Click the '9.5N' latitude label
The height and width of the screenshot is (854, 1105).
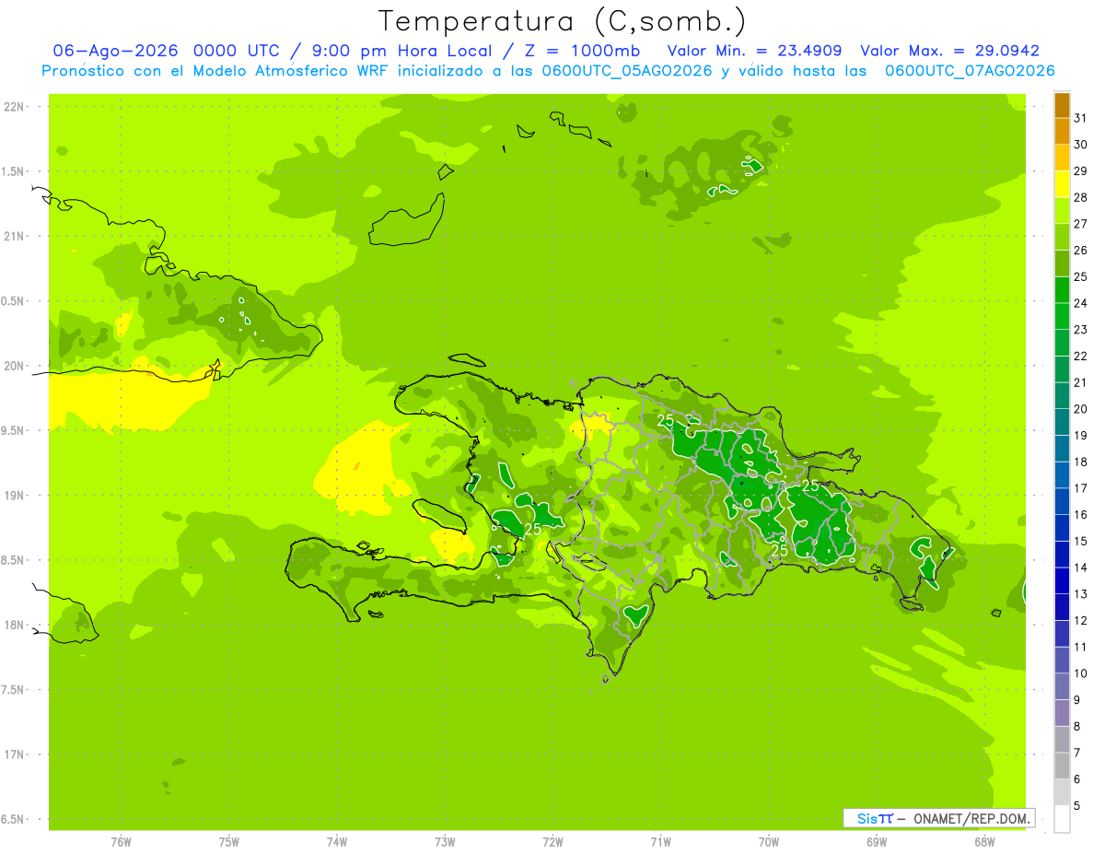click(x=13, y=431)
